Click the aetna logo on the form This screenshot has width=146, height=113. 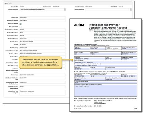tap(79, 25)
